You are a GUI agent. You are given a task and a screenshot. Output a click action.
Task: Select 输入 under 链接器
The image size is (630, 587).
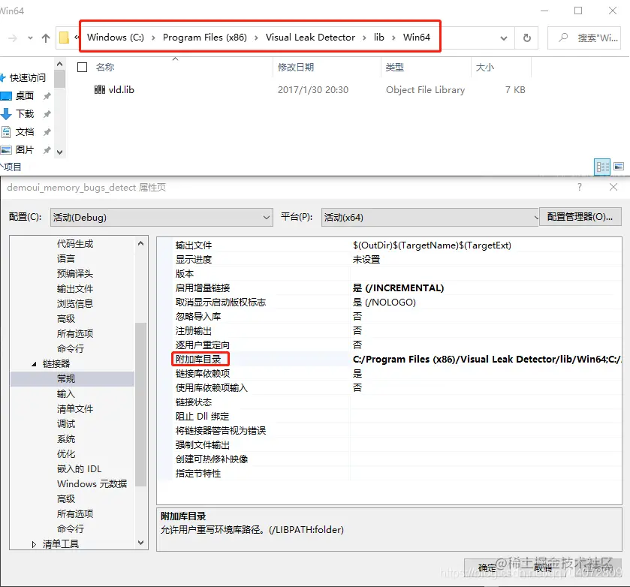click(66, 394)
